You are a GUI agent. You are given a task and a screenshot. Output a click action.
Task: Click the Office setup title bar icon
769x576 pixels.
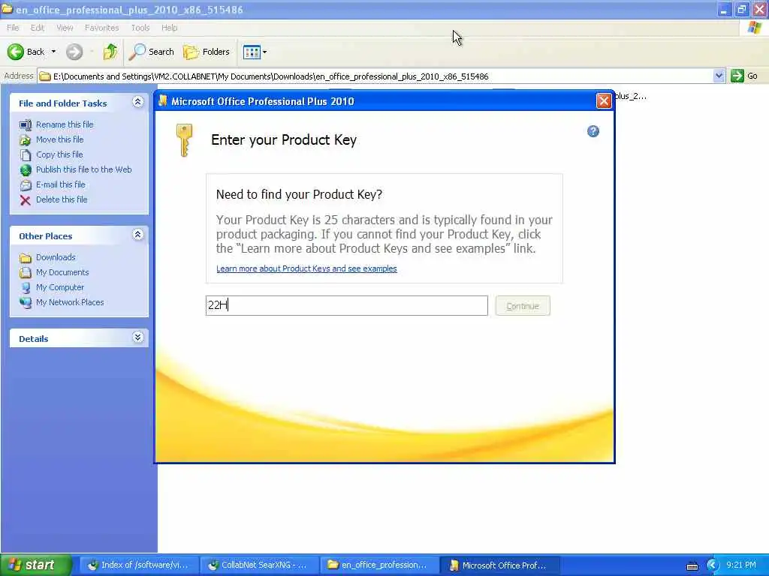coord(163,101)
